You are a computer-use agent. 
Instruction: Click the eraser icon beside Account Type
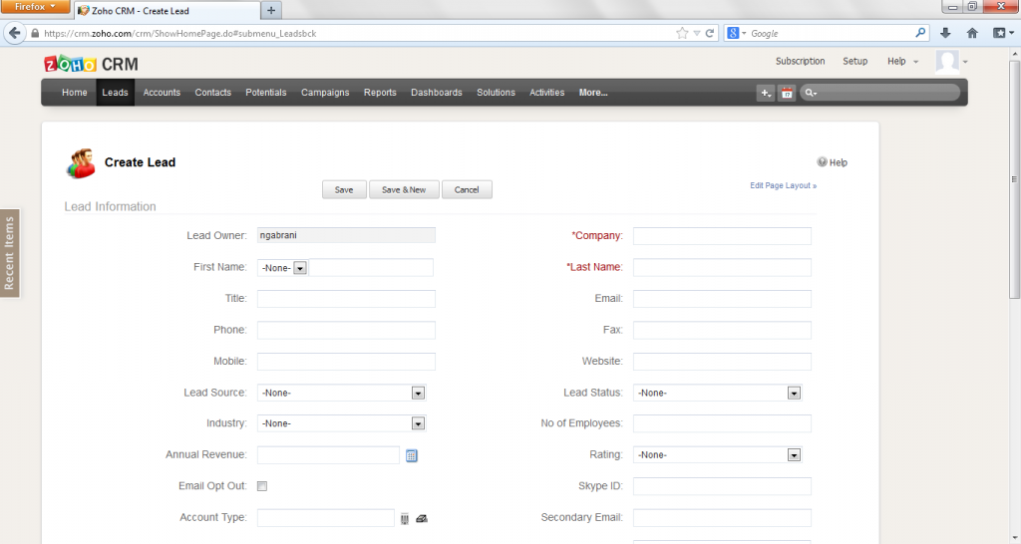click(x=422, y=518)
